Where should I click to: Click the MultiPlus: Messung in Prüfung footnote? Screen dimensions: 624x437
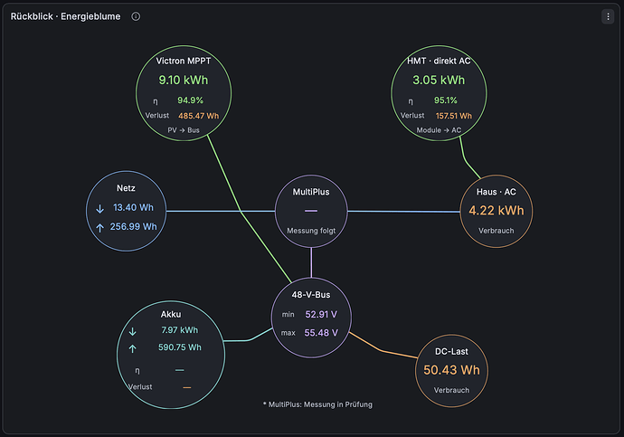317,404
